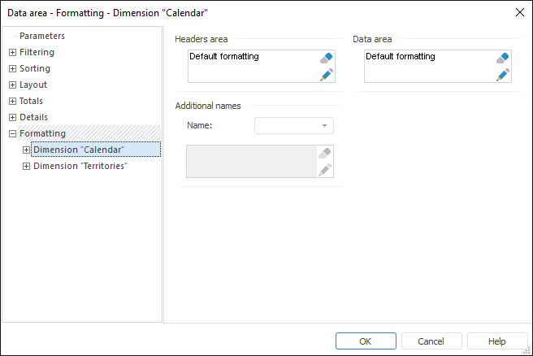Click the eraser icon in Headers area
This screenshot has width=533, height=356.
click(x=327, y=59)
